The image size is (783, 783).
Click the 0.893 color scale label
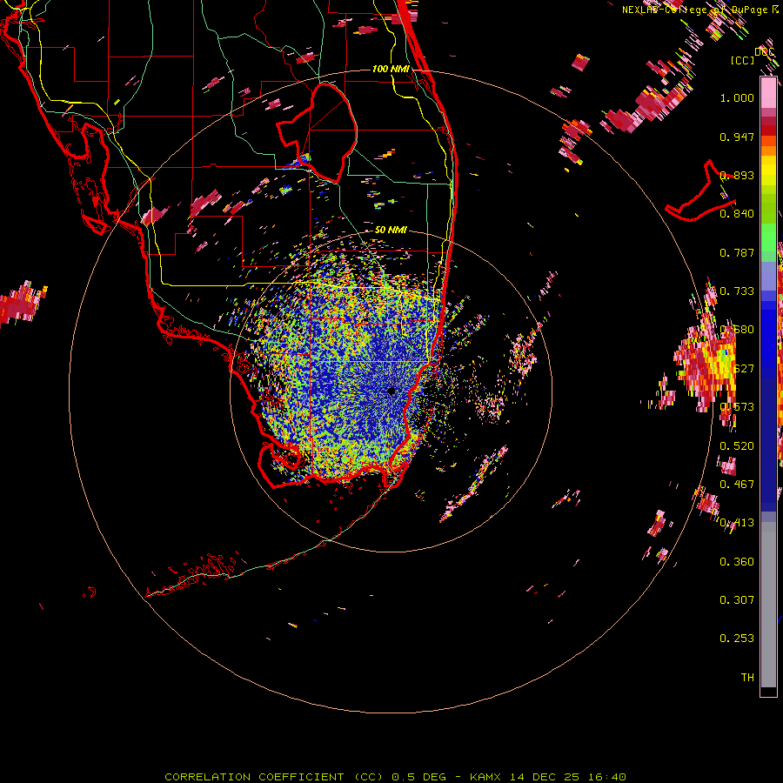737,175
